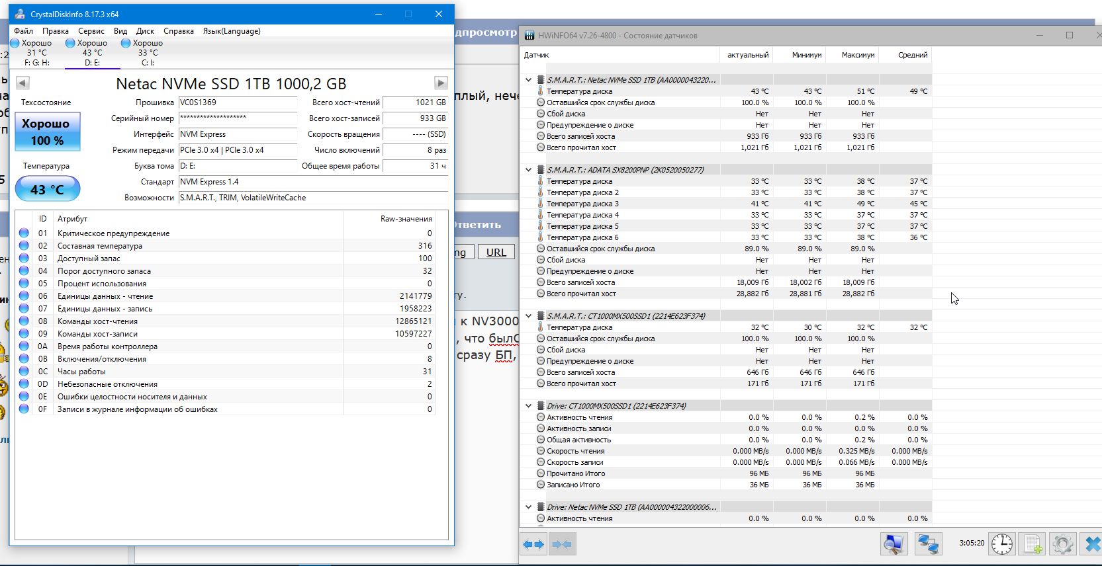Click the blue orb of the 31 °C disk

tap(15, 43)
